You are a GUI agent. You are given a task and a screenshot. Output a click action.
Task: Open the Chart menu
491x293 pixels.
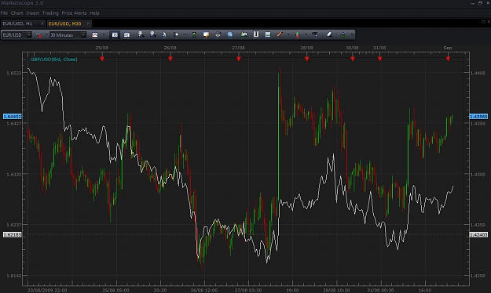17,13
